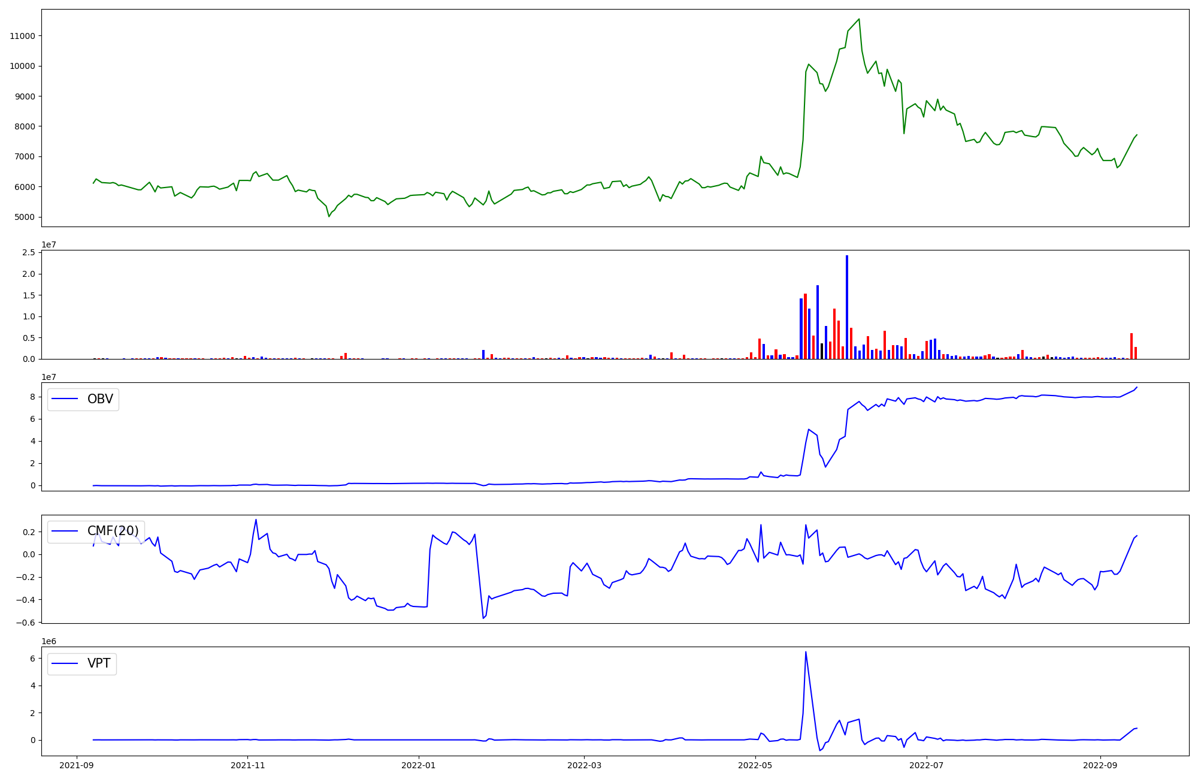Click the 2.5 tick on volume axis
The height and width of the screenshot is (779, 1198).
(x=28, y=252)
